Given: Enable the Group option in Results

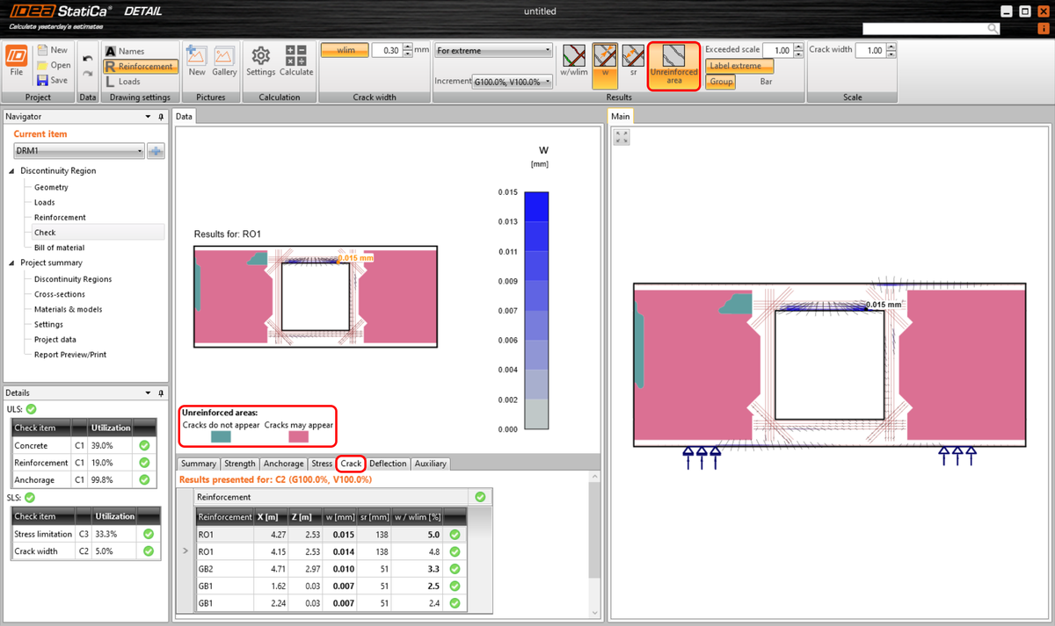Looking at the screenshot, I should click(x=720, y=82).
